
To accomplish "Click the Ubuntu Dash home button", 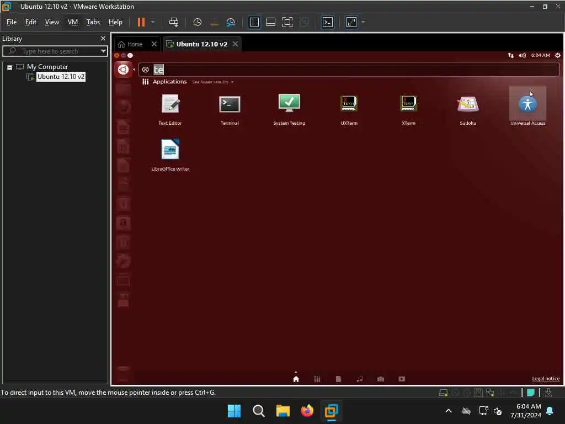I will coord(123,69).
